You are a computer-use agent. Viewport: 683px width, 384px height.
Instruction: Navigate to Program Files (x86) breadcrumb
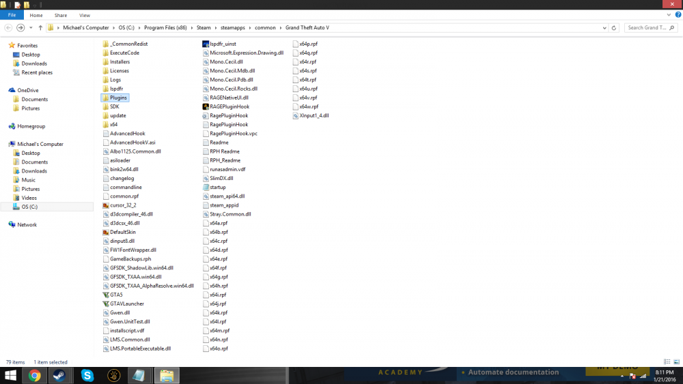tap(165, 28)
